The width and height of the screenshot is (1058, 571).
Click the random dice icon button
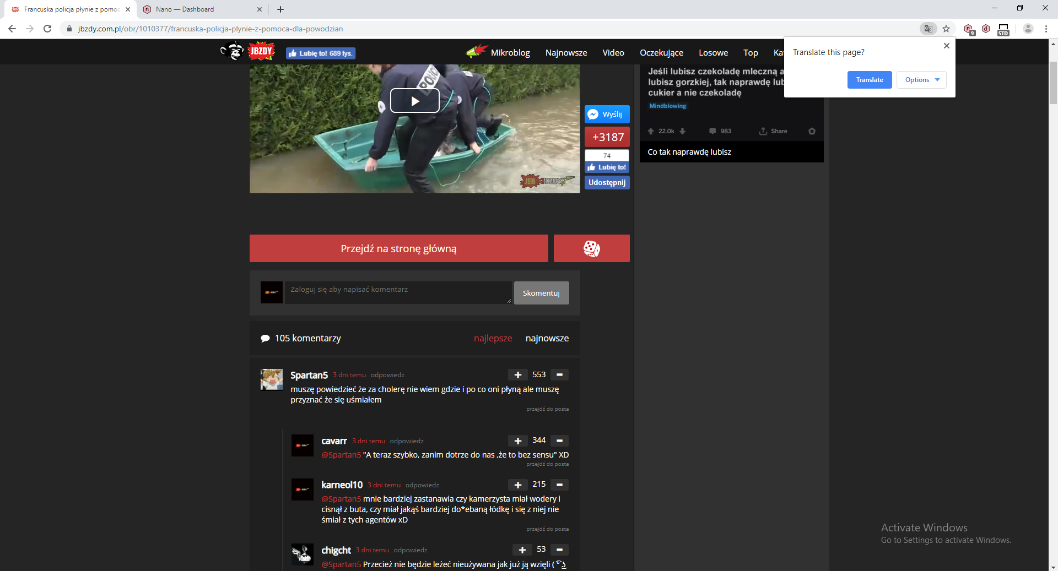click(x=591, y=248)
